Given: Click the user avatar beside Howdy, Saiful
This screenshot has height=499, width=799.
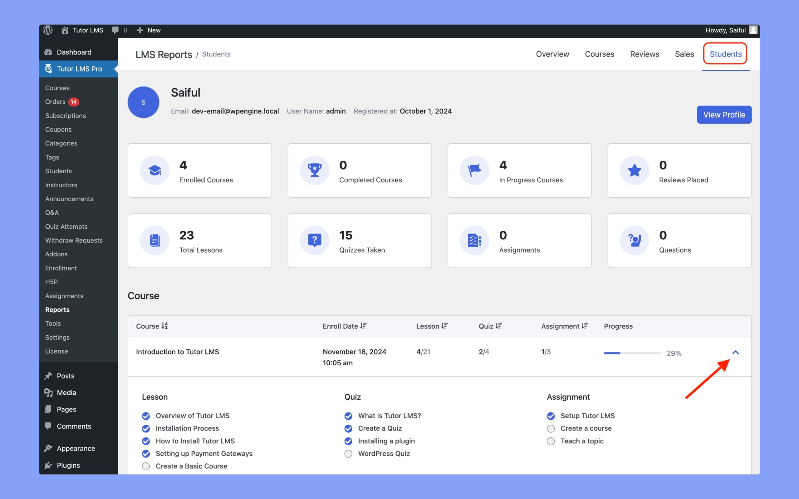Looking at the screenshot, I should [753, 30].
